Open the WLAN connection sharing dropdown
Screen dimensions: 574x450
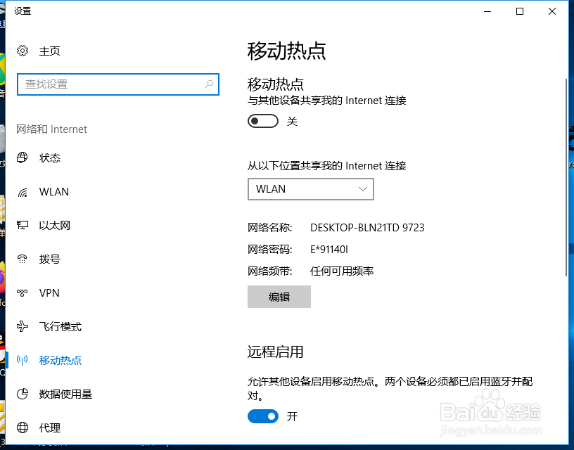[x=311, y=189]
